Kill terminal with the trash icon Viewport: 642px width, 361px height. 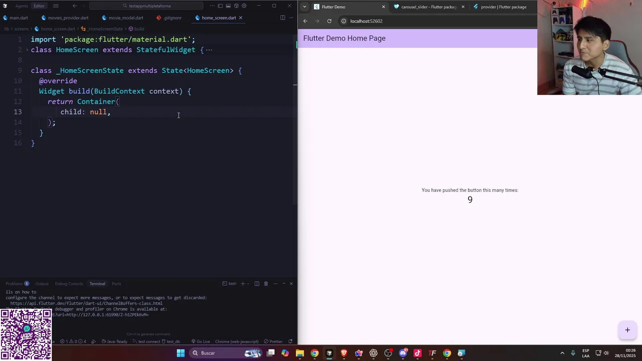pyautogui.click(x=266, y=284)
